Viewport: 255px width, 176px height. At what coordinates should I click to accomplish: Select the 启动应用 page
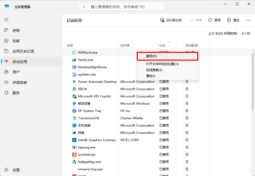pos(31,62)
